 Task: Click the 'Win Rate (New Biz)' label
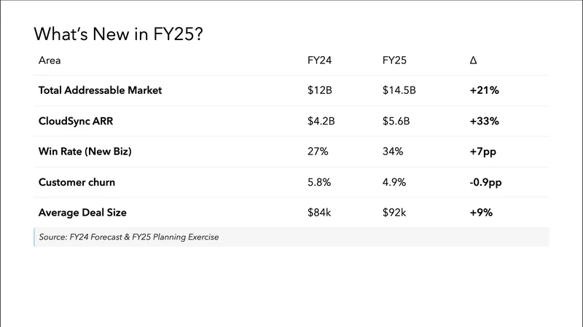pyautogui.click(x=84, y=151)
